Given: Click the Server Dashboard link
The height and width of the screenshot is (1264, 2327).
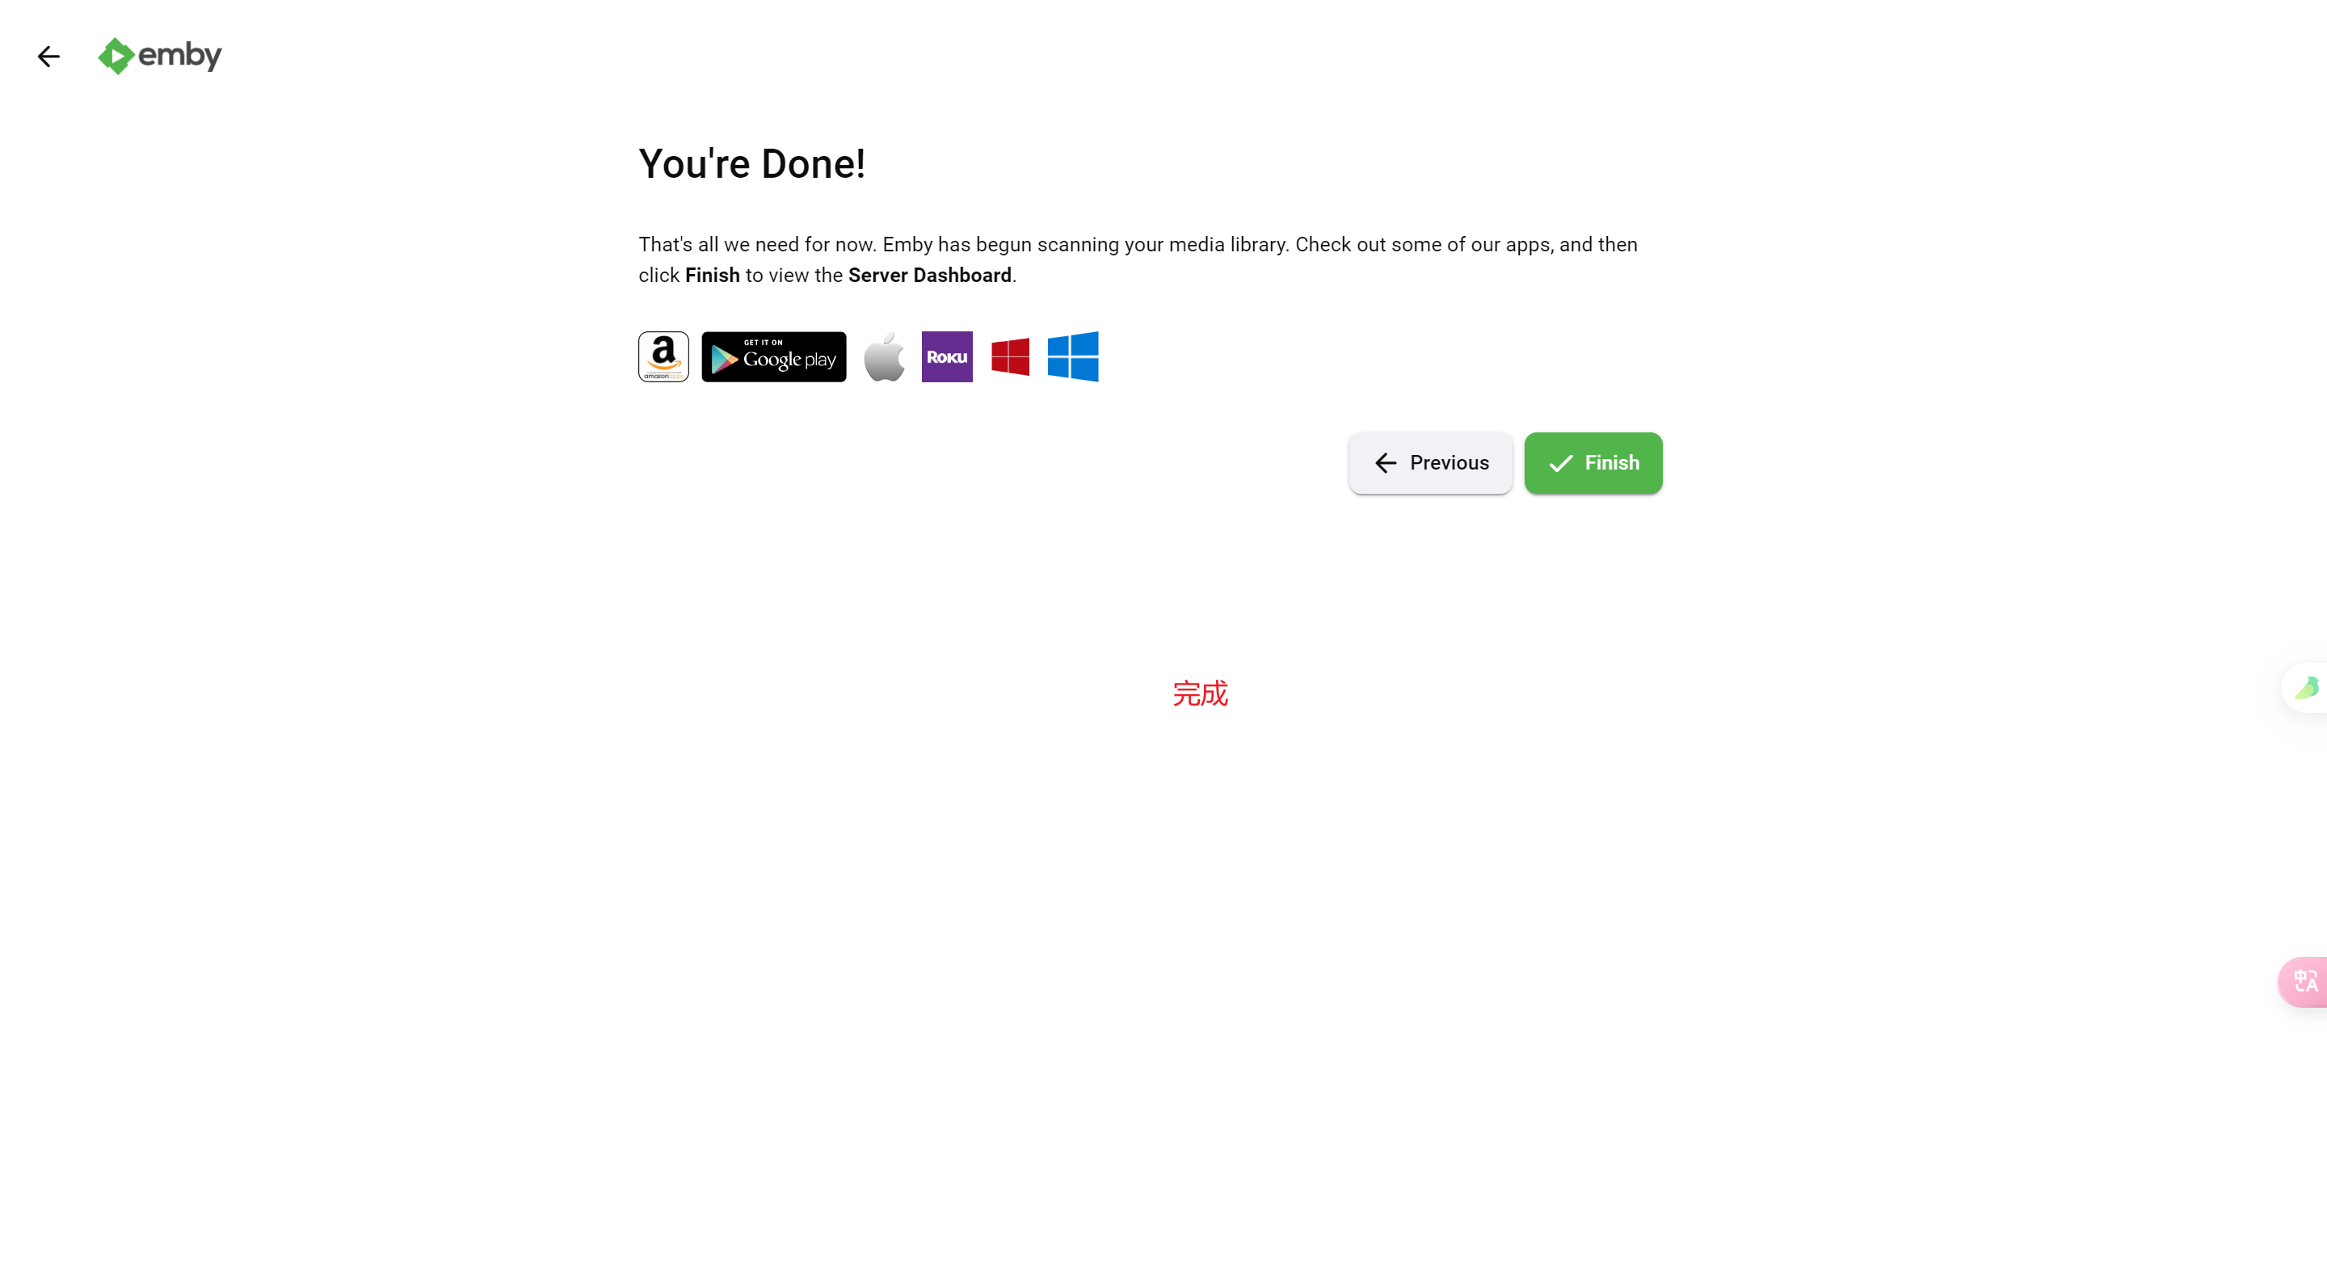Looking at the screenshot, I should tap(928, 276).
